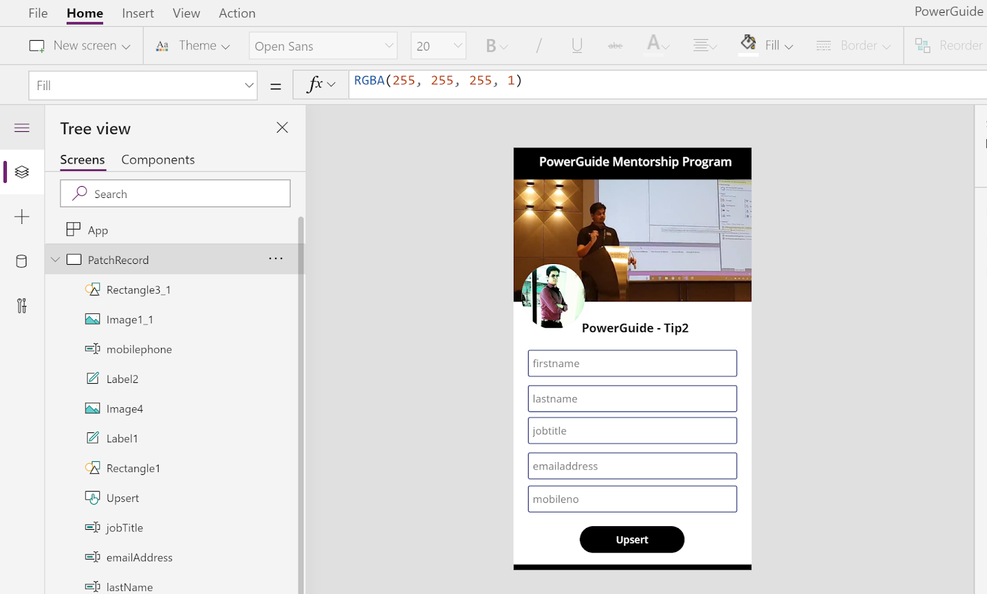This screenshot has height=594, width=987.
Task: Click the Insert plus icon in sidebar
Action: 22,217
